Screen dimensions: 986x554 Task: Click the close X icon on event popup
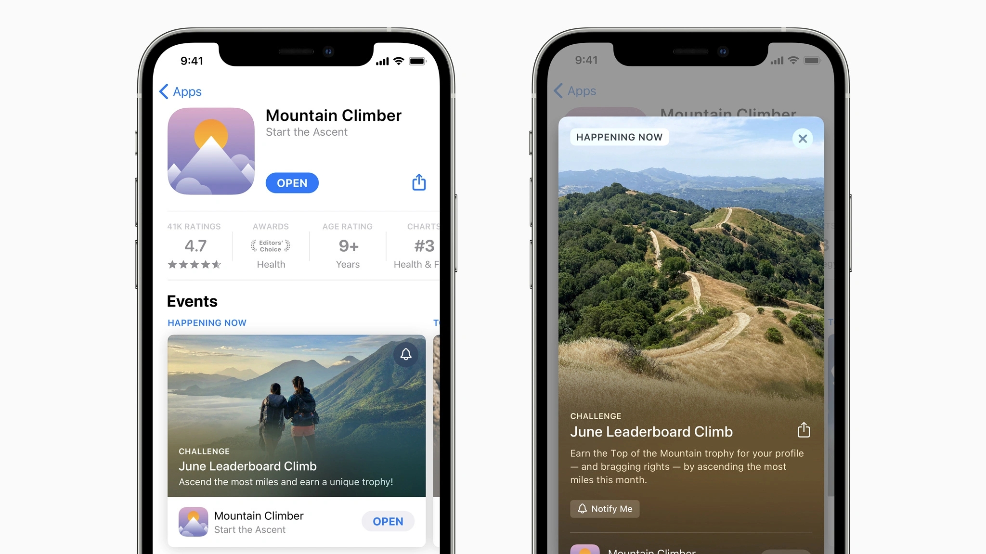pyautogui.click(x=803, y=138)
